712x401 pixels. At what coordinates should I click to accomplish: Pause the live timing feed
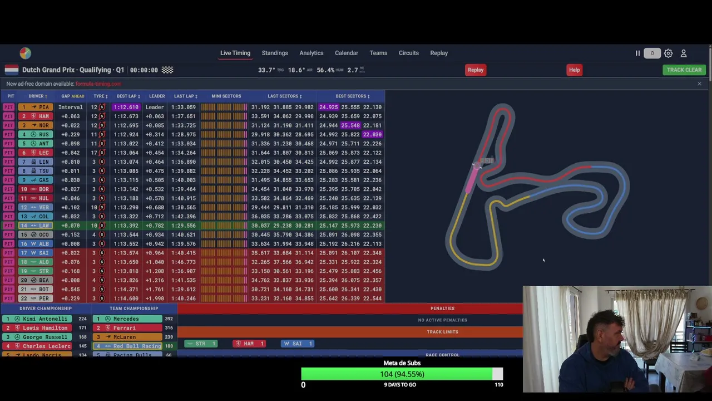point(637,53)
